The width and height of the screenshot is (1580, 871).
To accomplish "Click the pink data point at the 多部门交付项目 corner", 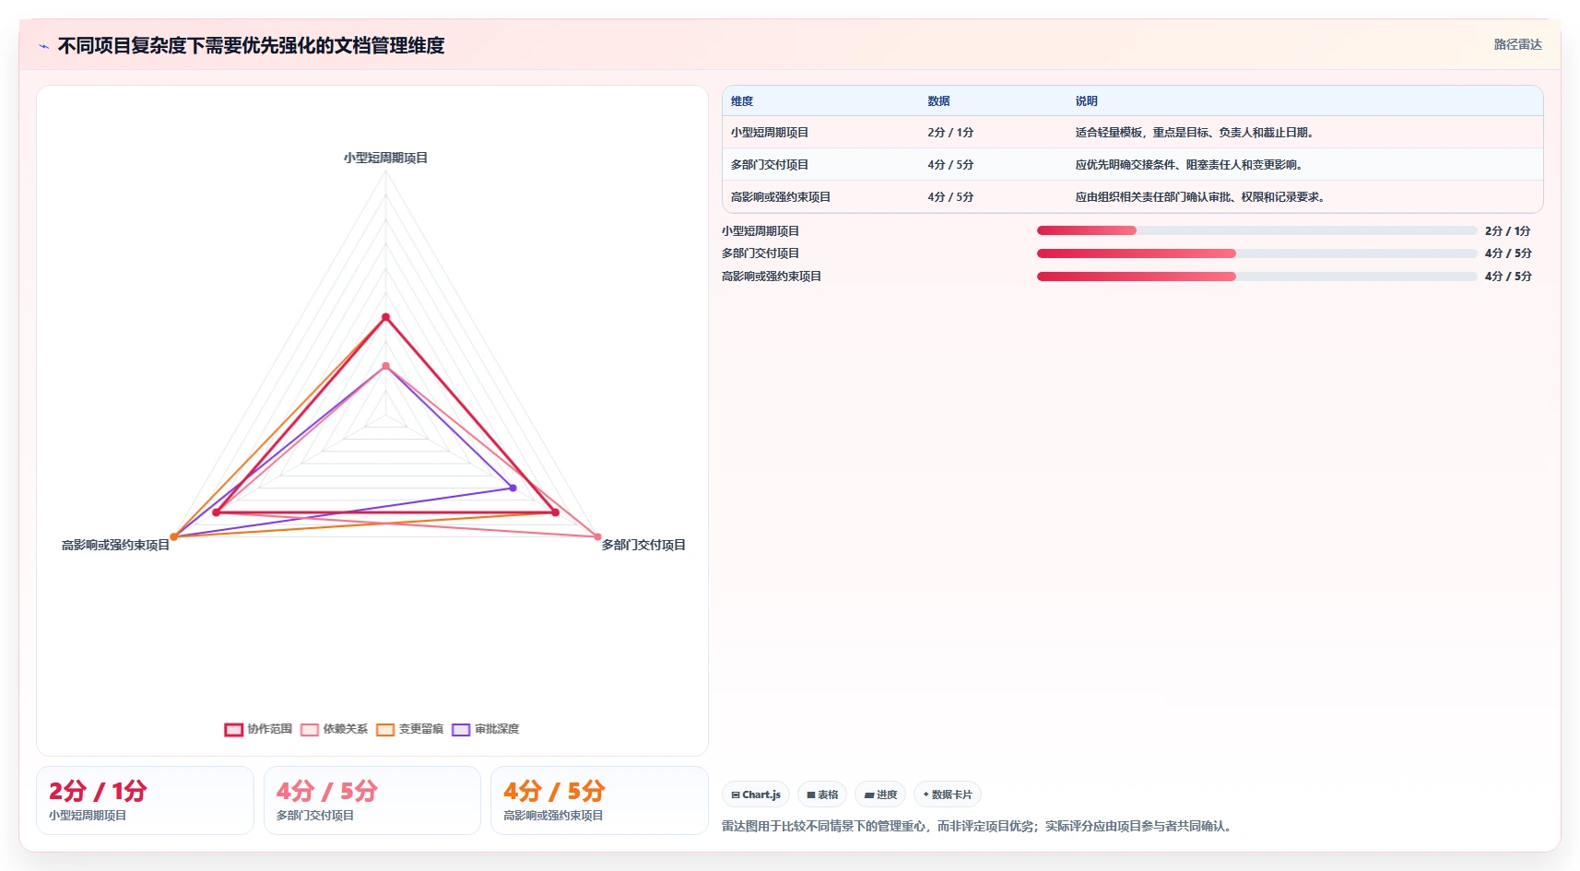I will (x=597, y=536).
